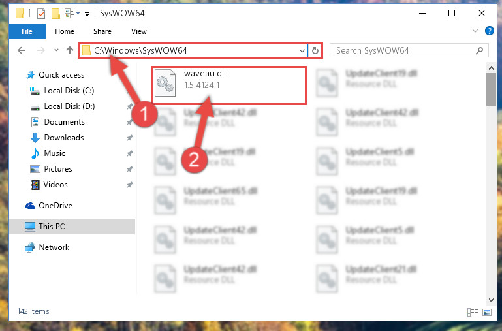Open the Help question mark icon
Screen dimensions: 502x331
(x=489, y=31)
